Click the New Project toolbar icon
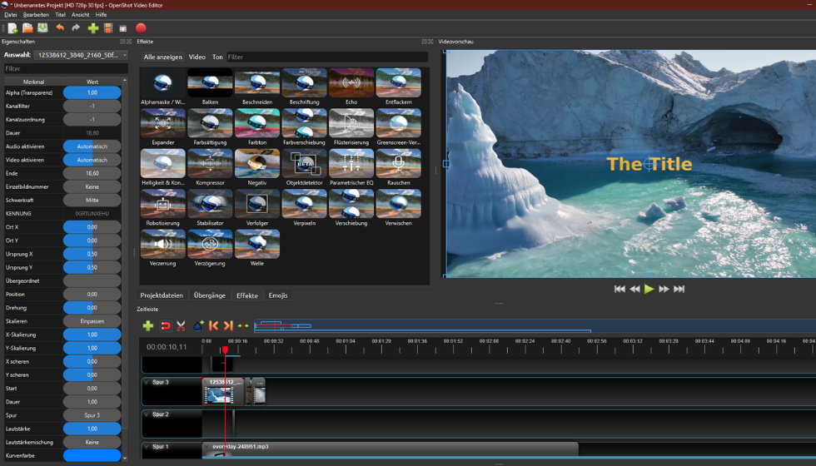816x466 pixels. [x=12, y=28]
